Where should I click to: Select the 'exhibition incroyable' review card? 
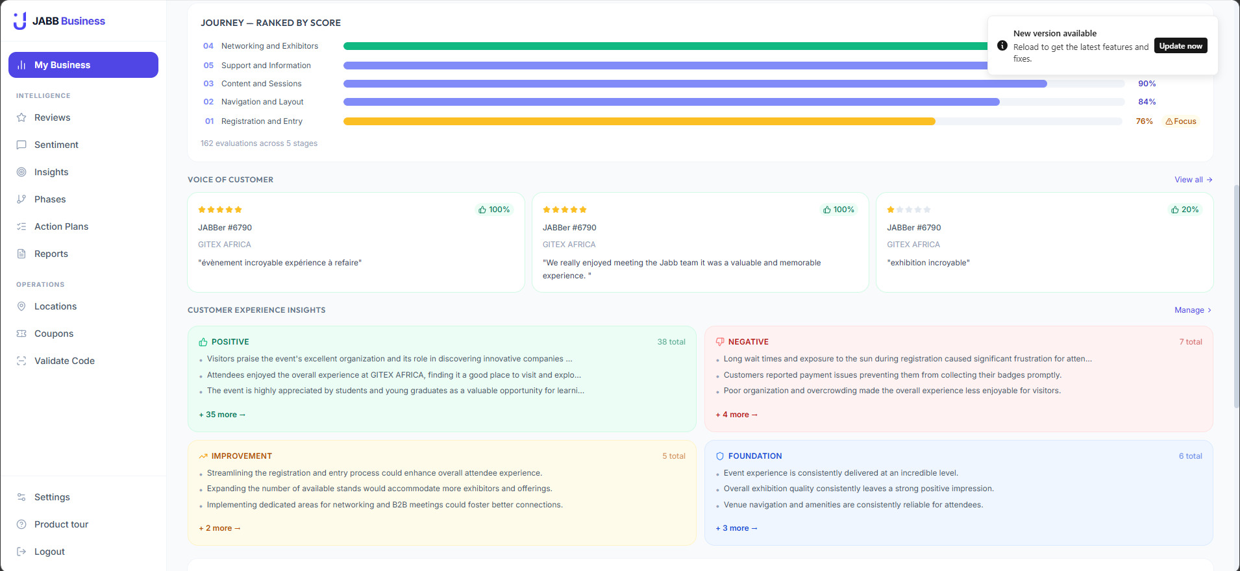pyautogui.click(x=1045, y=242)
